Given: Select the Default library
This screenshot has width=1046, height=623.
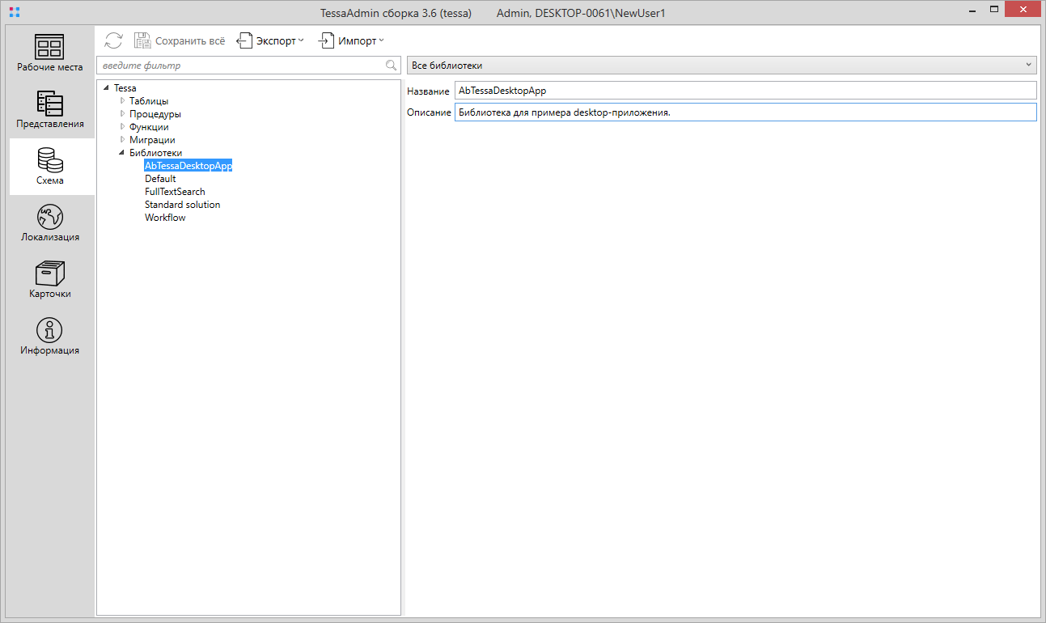Looking at the screenshot, I should tap(160, 179).
